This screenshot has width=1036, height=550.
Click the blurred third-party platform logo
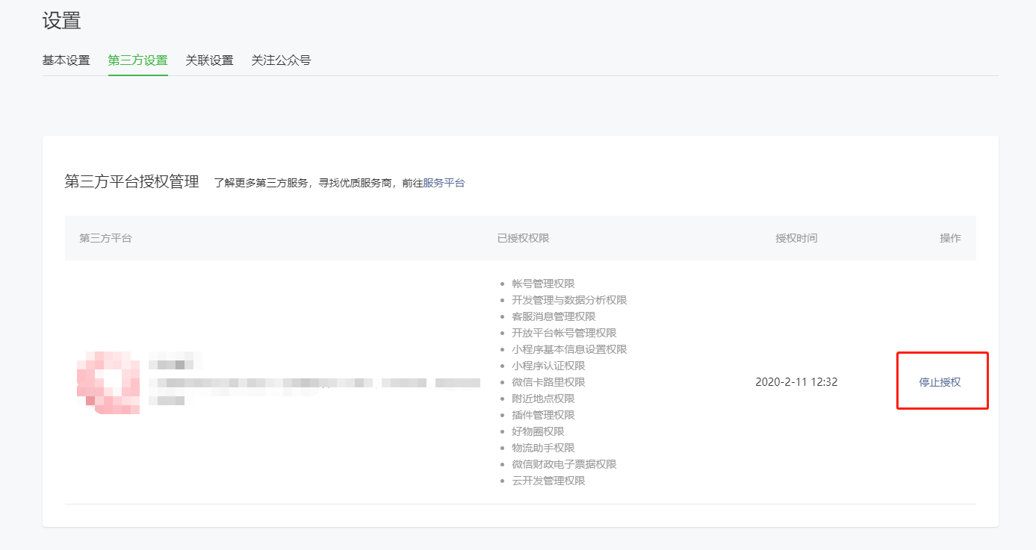(x=109, y=382)
